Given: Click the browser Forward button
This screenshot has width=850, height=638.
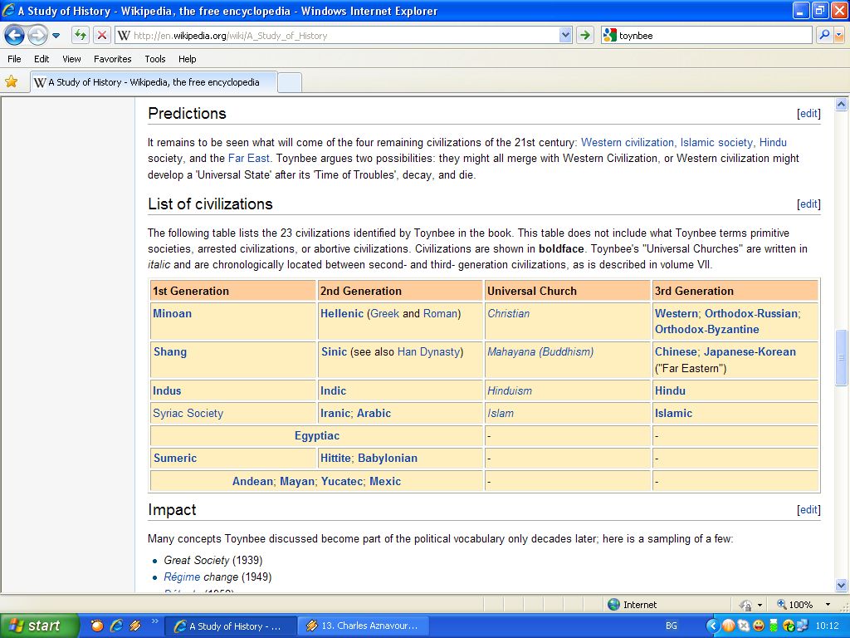Looking at the screenshot, I should (x=37, y=35).
